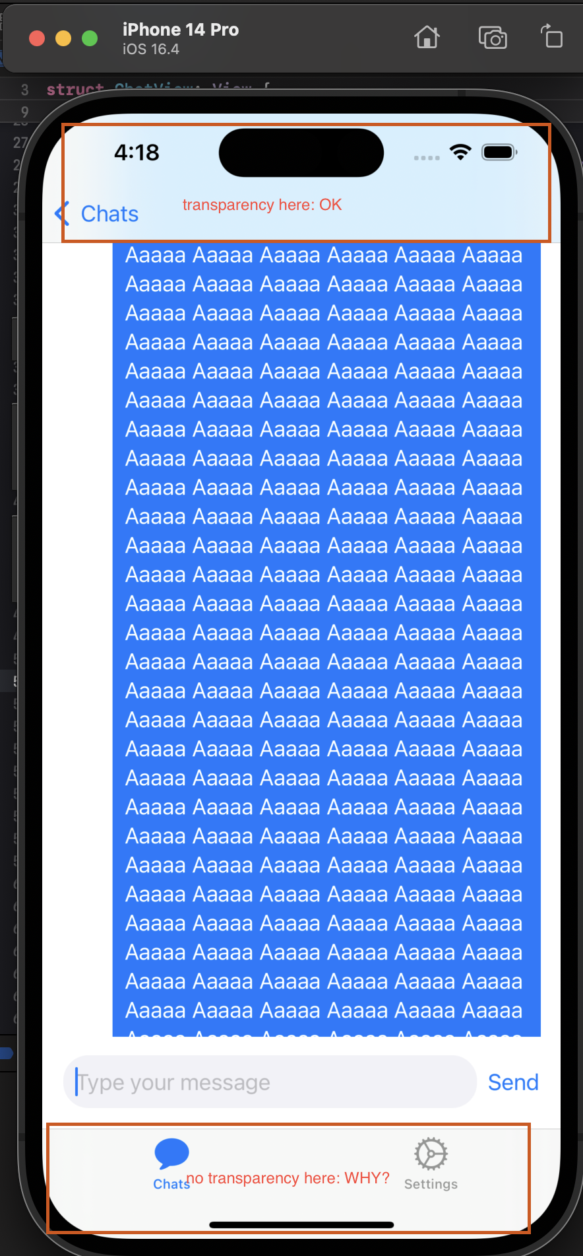The image size is (583, 1256).
Task: Tap the back chevron next to Chats
Action: click(x=62, y=214)
